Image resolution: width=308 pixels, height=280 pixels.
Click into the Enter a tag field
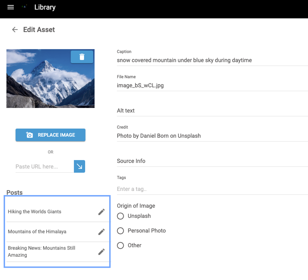[x=211, y=189]
